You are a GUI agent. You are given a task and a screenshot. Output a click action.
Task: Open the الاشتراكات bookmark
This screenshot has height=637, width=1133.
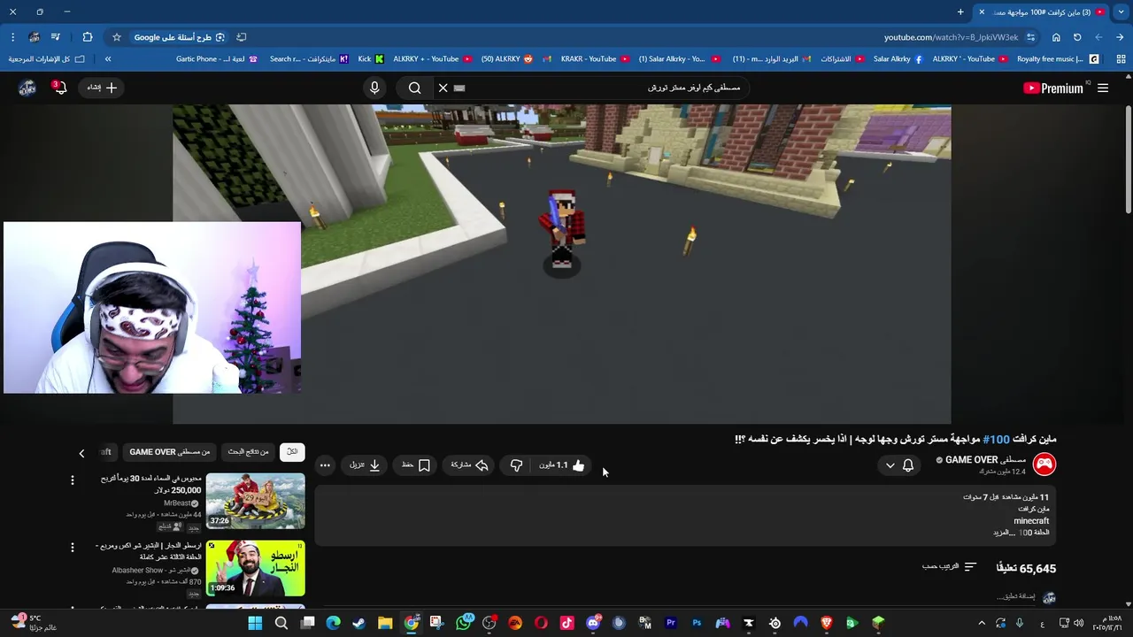tap(842, 59)
